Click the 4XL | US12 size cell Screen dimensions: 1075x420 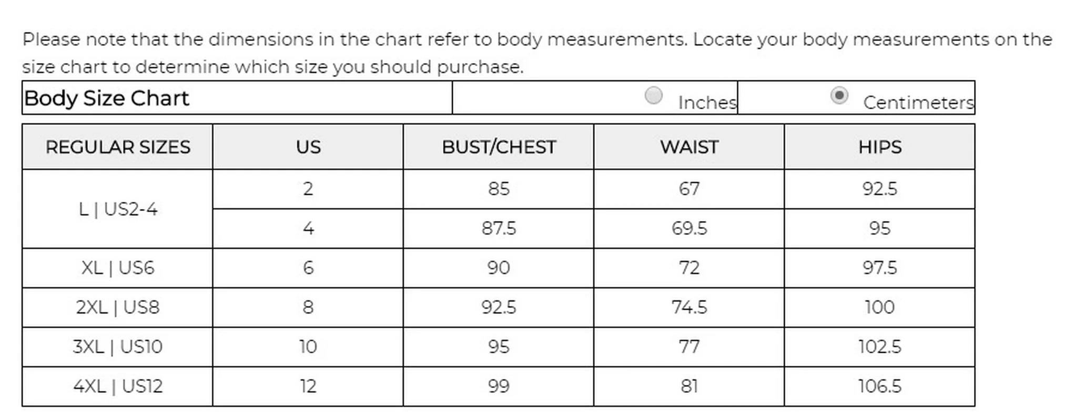pos(118,386)
